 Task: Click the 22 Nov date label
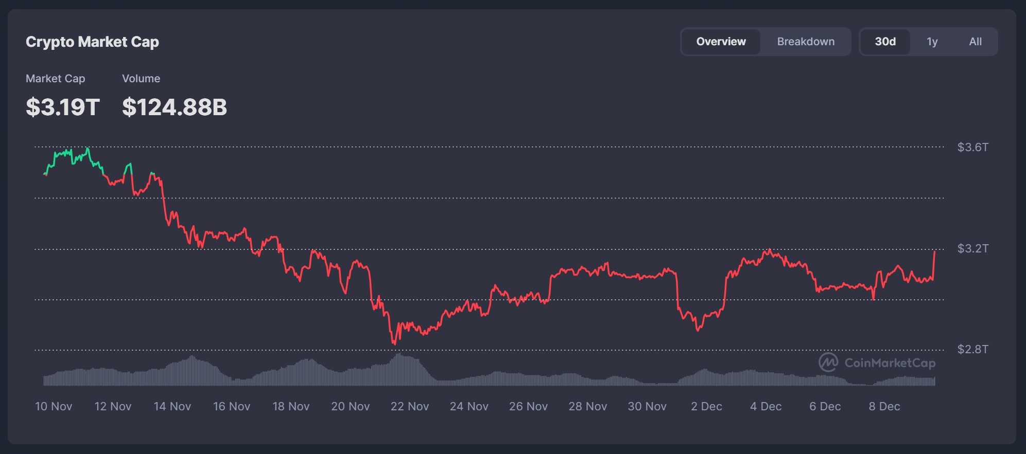click(409, 406)
